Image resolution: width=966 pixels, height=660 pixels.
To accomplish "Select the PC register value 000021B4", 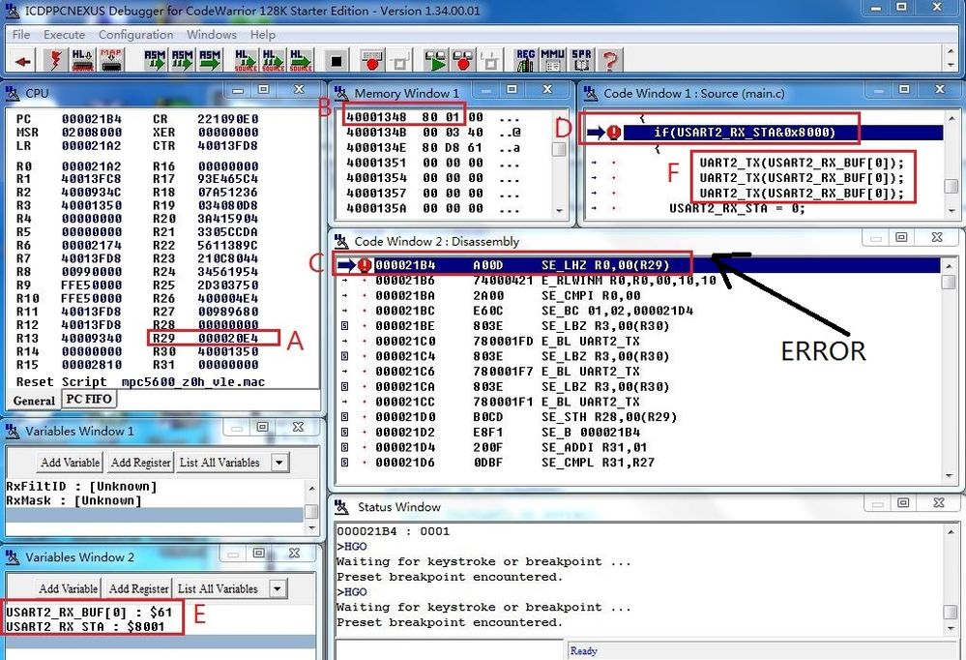I will [92, 118].
